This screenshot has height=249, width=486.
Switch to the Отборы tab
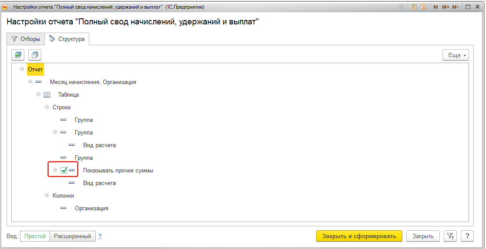(x=26, y=39)
